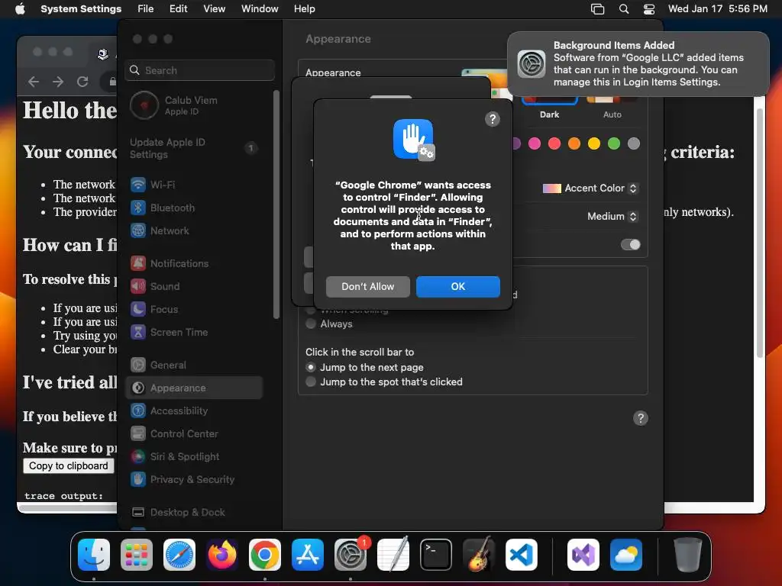Screen dimensions: 782x586
Task: Launch Safari from the Dock
Action: (x=179, y=555)
